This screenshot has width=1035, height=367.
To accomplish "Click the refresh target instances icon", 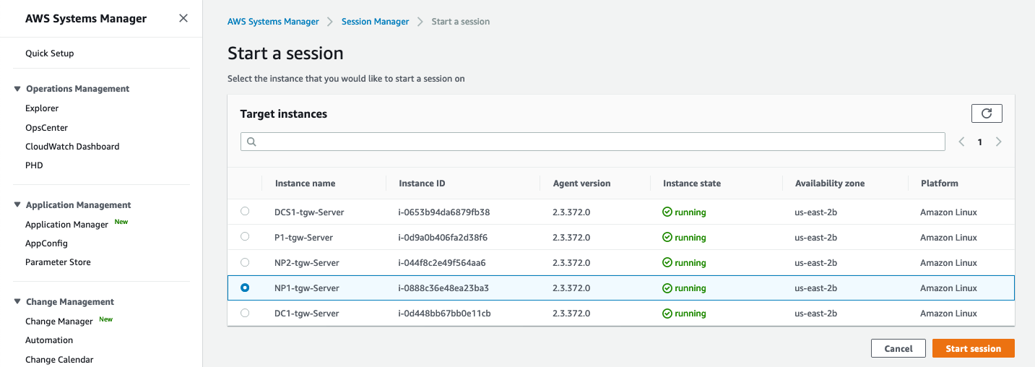I will [x=987, y=113].
